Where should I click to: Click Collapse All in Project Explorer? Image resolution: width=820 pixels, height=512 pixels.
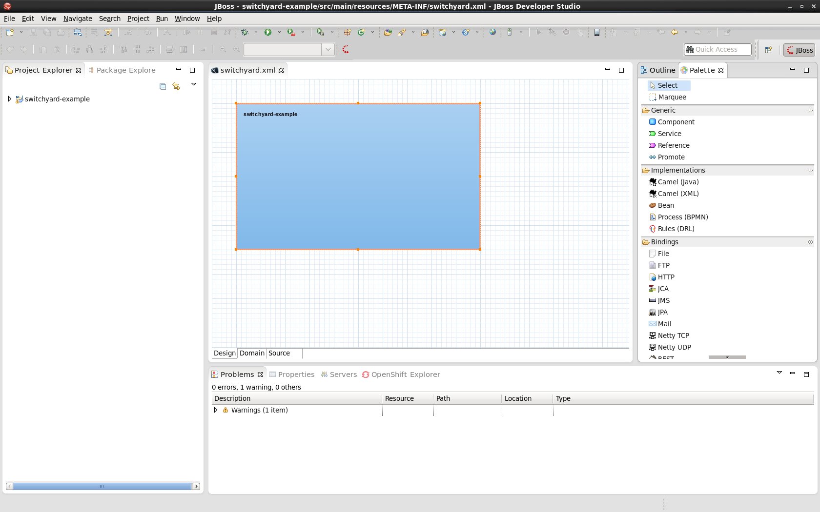(163, 86)
